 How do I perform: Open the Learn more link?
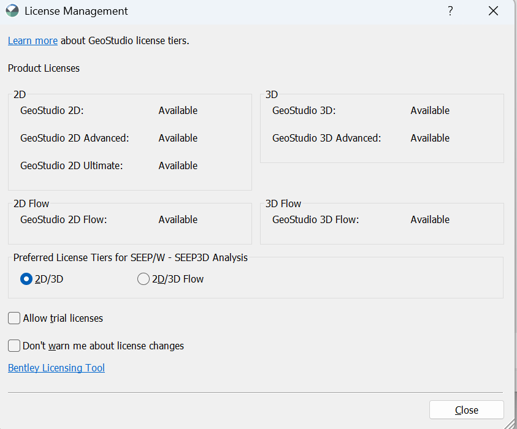pos(33,40)
